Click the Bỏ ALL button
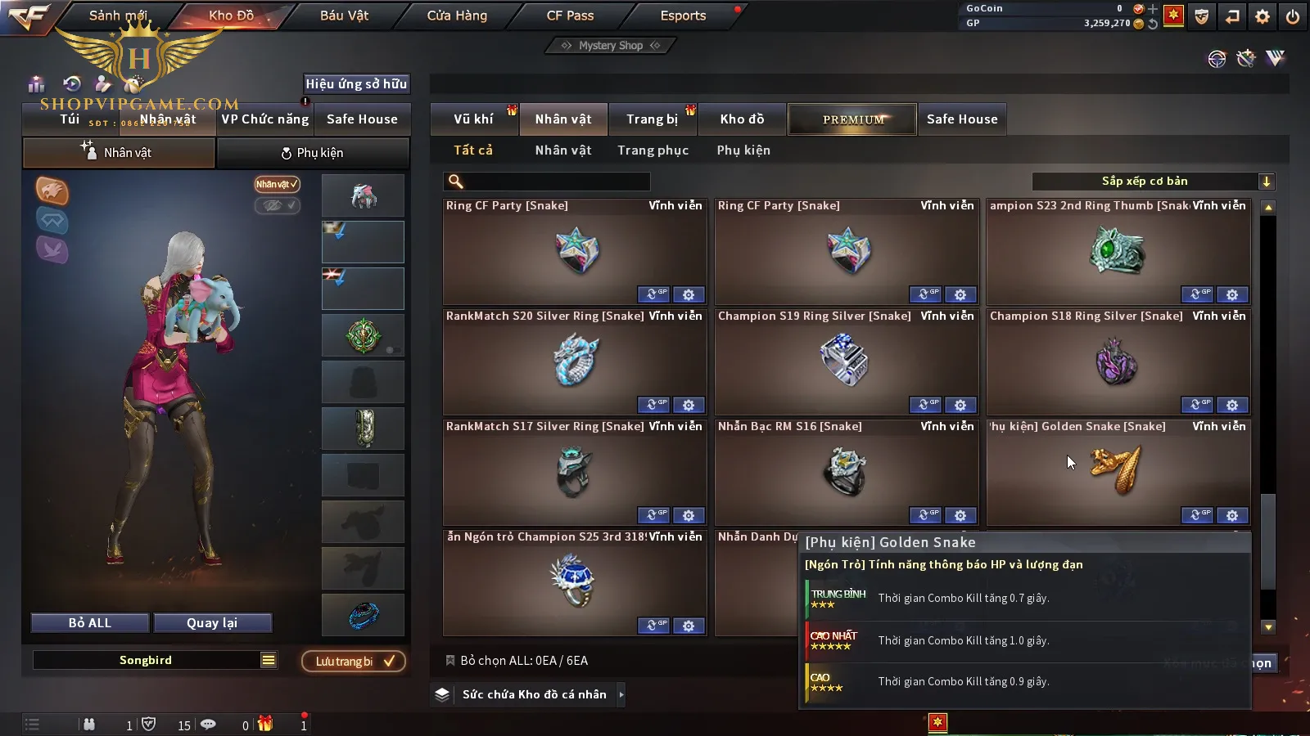The width and height of the screenshot is (1310, 736). pyautogui.click(x=90, y=623)
